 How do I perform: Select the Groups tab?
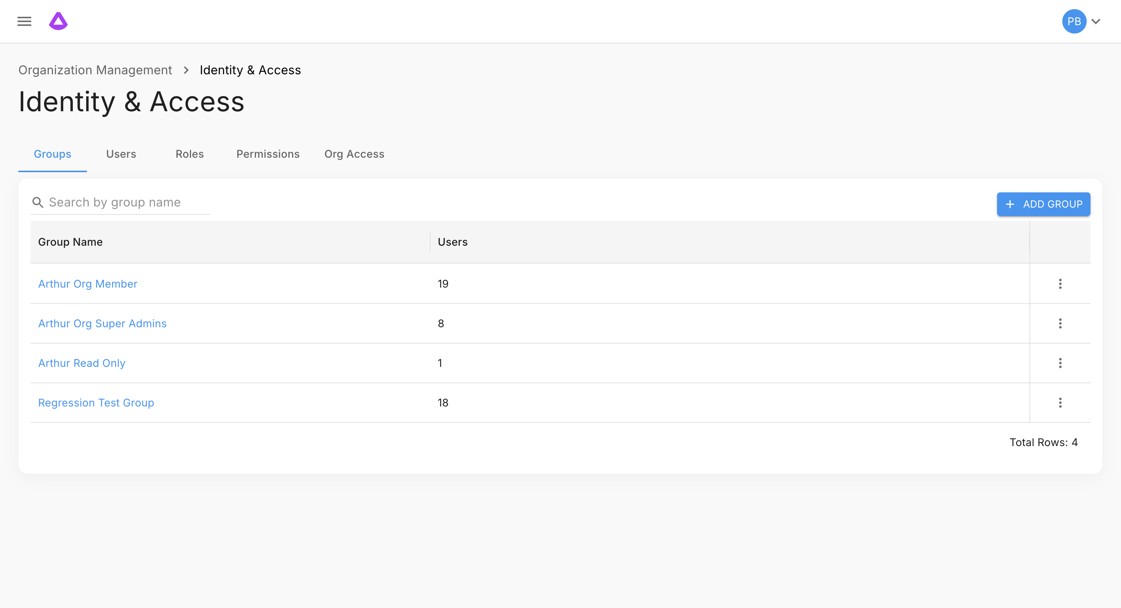[x=52, y=154]
